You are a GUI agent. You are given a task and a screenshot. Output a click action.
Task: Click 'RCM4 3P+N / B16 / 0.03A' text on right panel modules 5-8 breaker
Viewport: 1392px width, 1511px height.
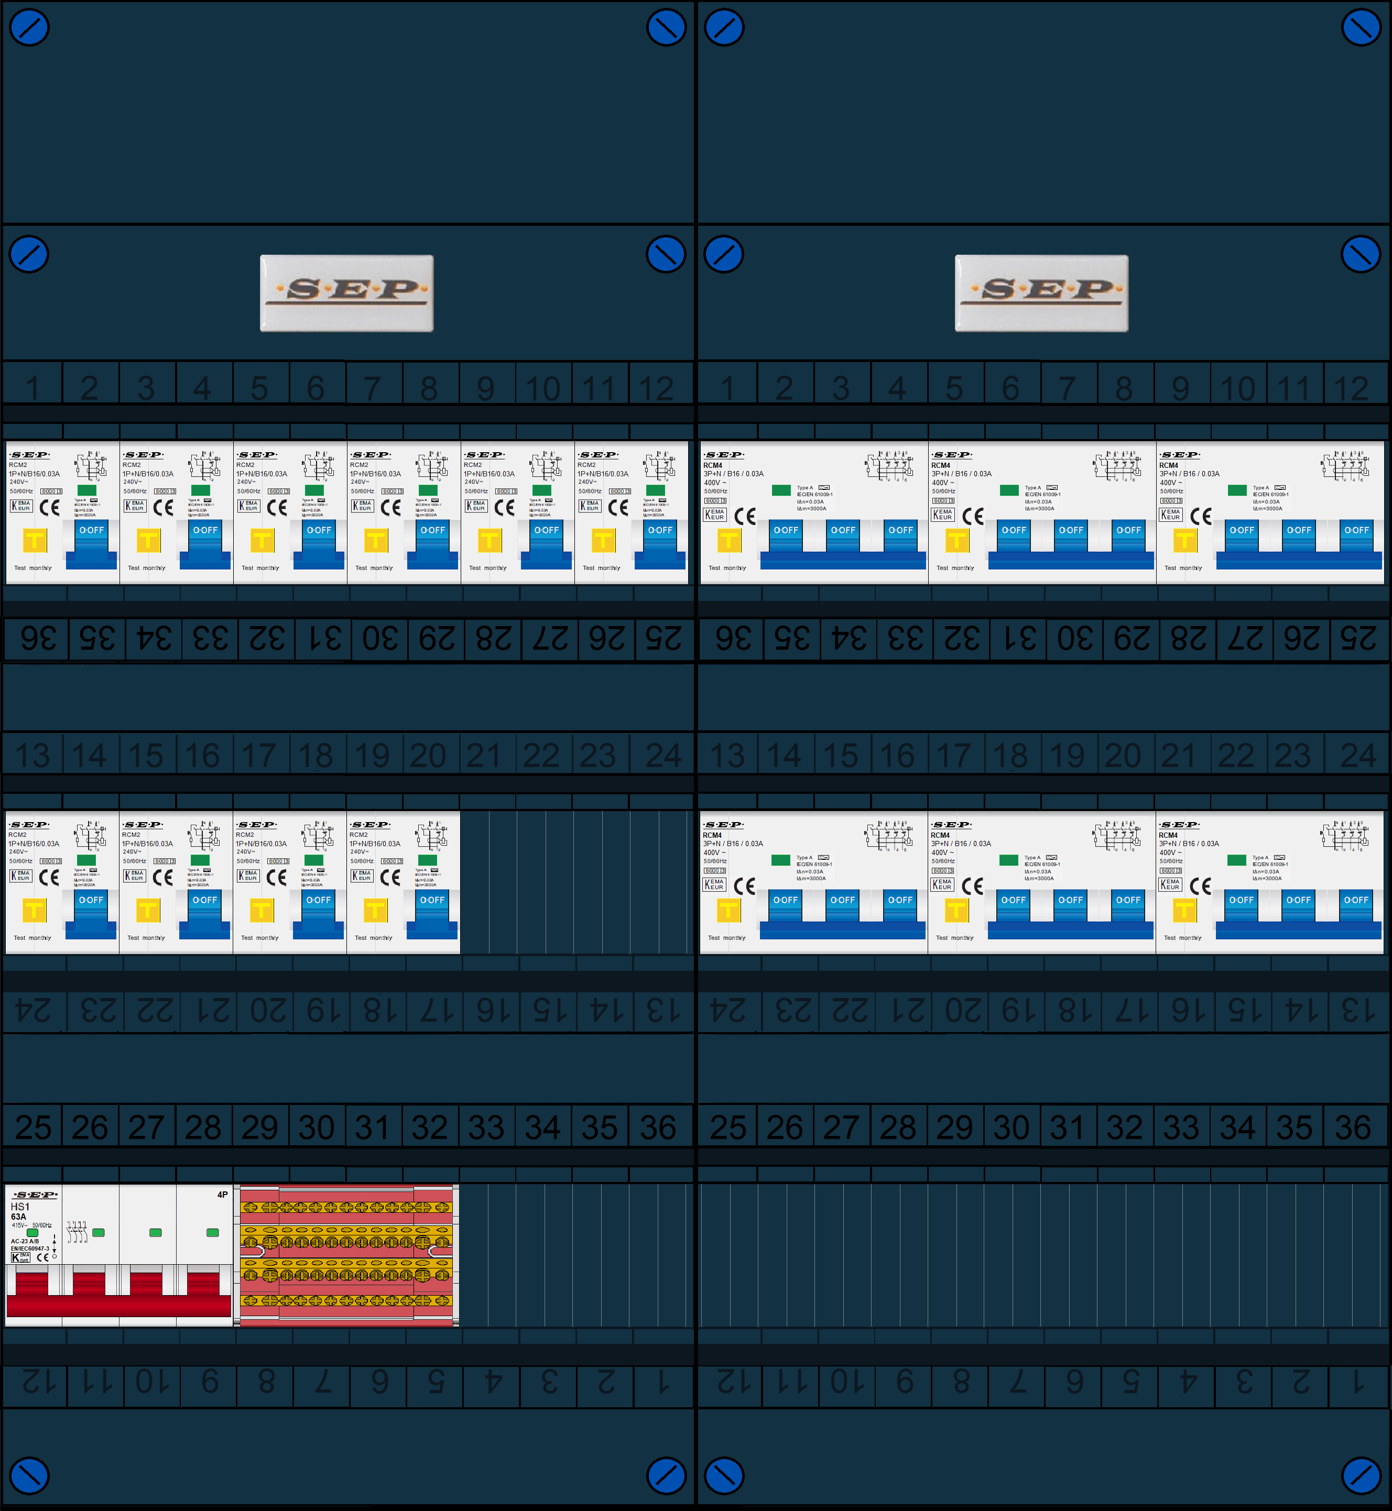click(x=961, y=469)
